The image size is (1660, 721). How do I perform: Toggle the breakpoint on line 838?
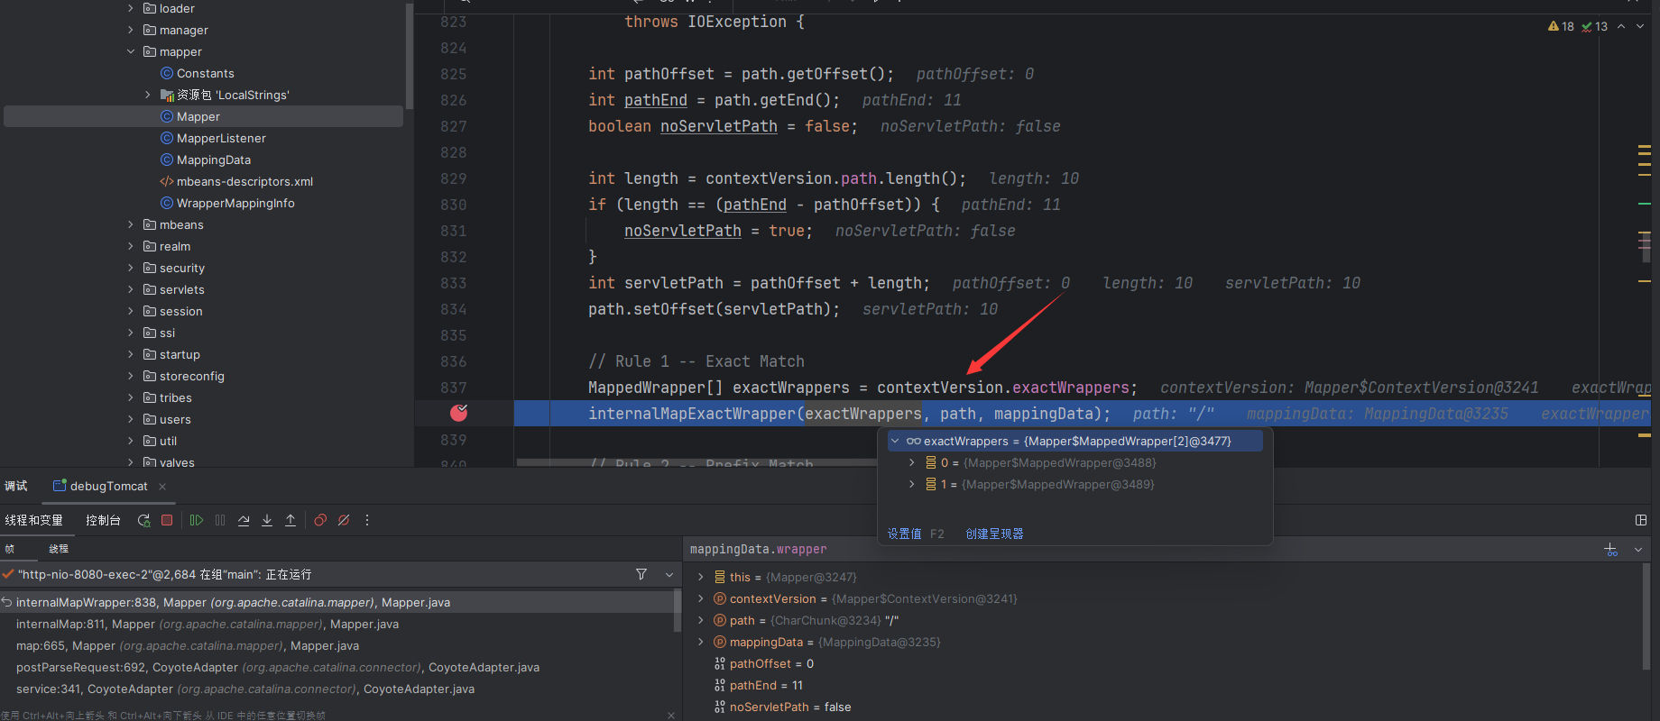pyautogui.click(x=459, y=413)
